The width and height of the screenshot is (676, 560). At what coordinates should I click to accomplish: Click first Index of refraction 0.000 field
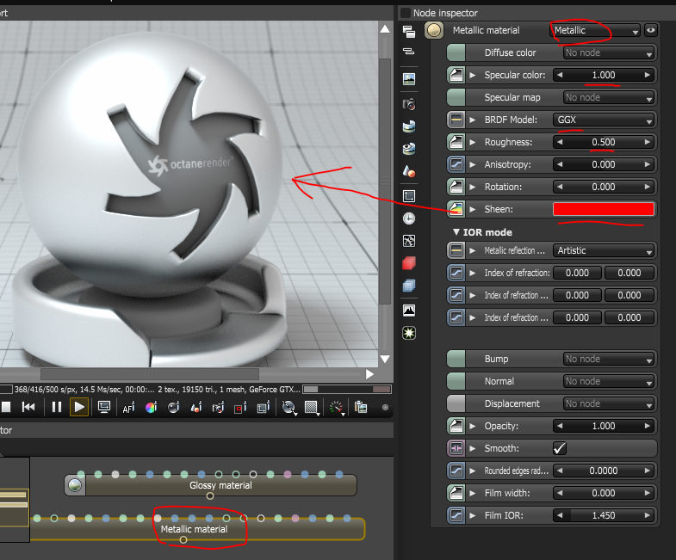tap(577, 273)
